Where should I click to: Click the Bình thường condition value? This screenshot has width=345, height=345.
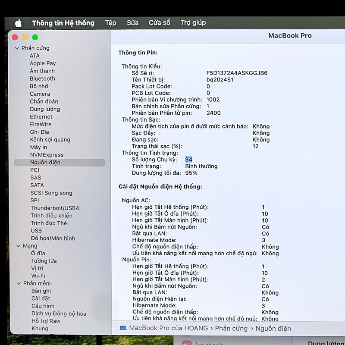point(201,166)
